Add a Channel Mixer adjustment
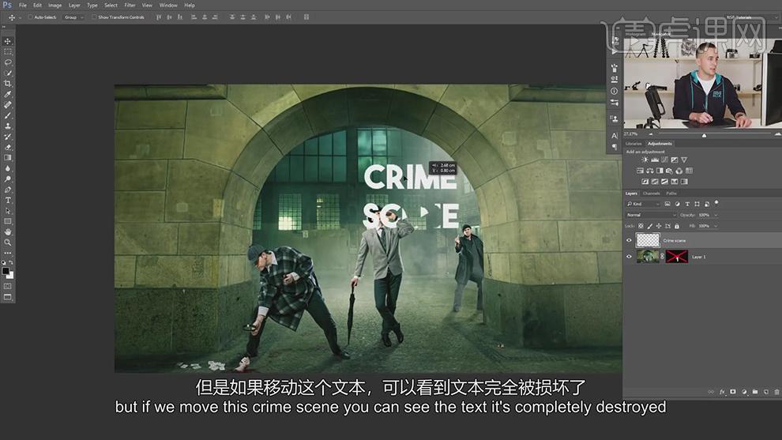 click(x=679, y=171)
